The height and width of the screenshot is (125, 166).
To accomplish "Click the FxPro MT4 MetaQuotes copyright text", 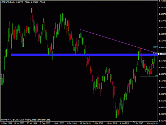I will coord(26,120).
